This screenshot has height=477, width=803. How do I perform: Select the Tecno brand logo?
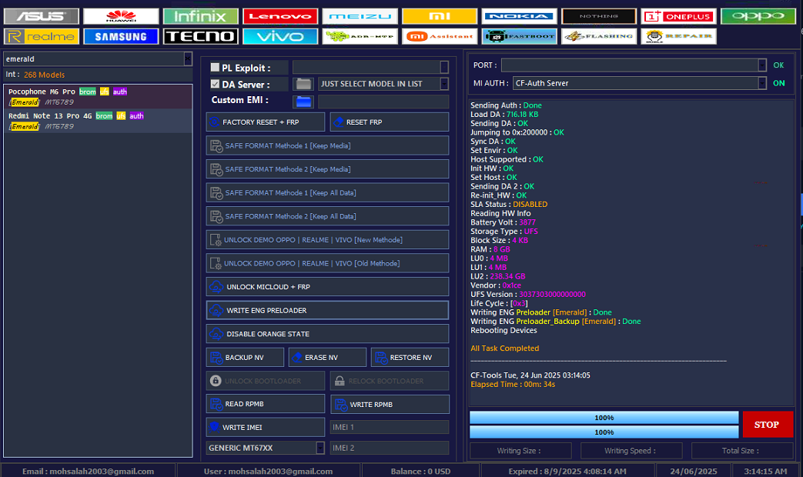[x=201, y=36]
